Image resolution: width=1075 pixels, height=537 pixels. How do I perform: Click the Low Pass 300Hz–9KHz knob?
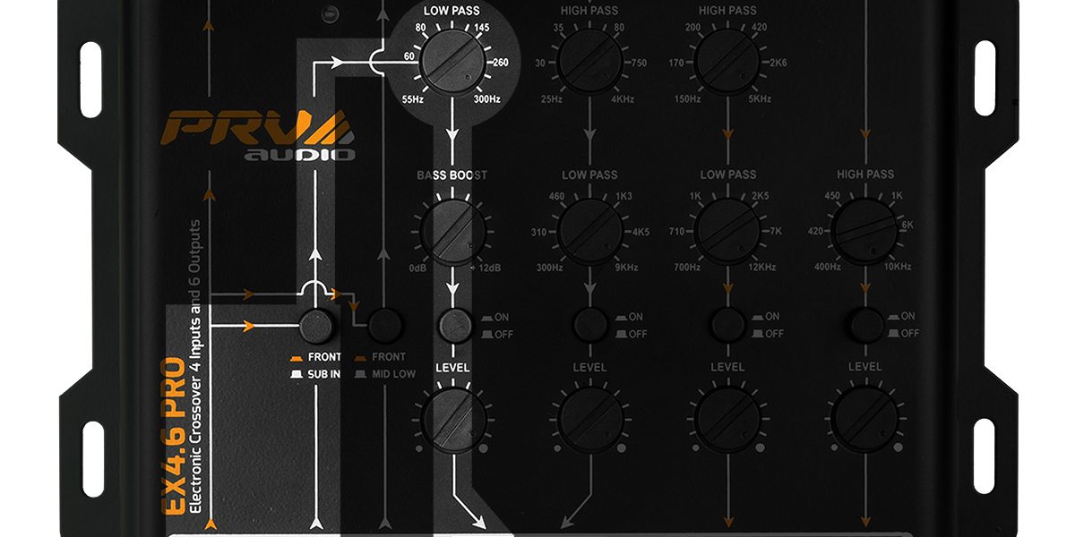[589, 231]
